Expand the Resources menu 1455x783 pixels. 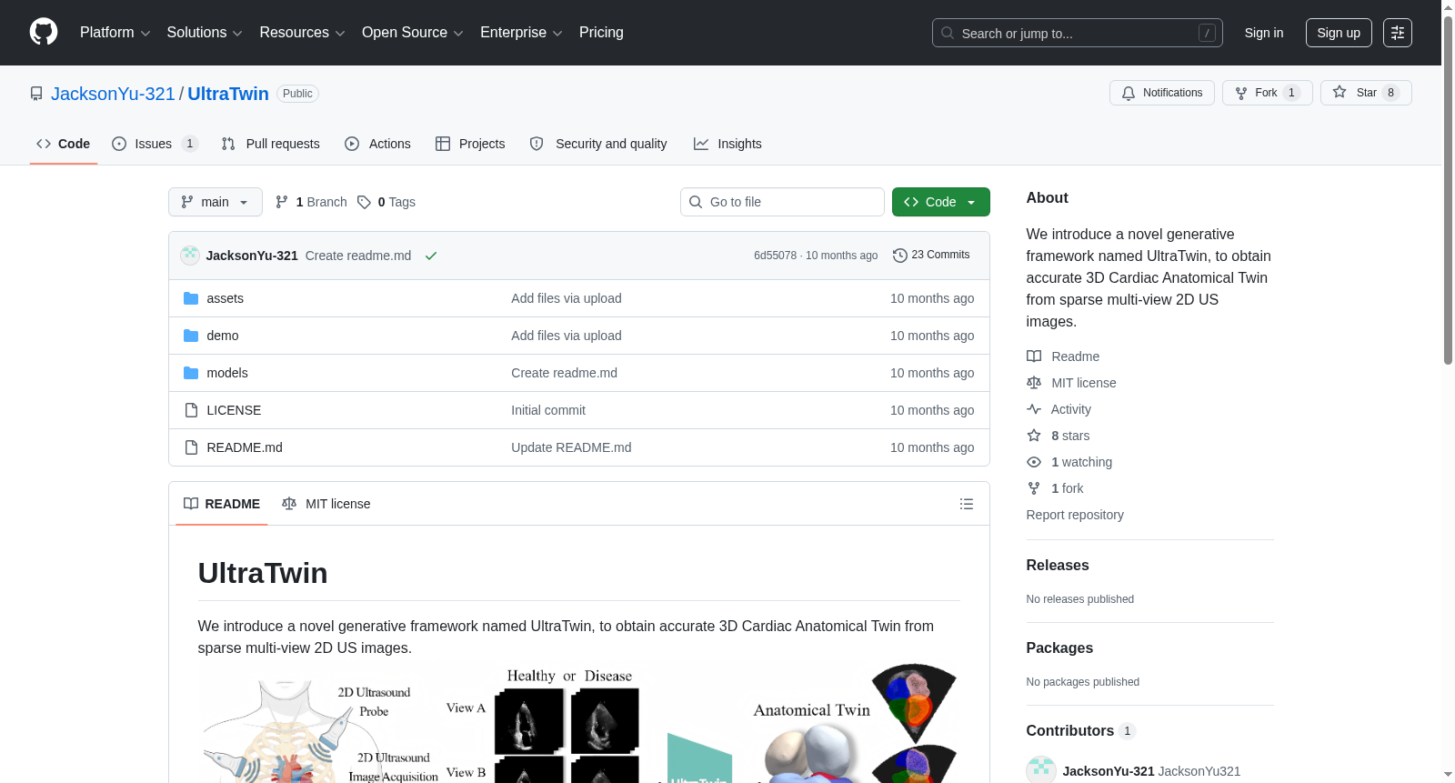(x=302, y=33)
